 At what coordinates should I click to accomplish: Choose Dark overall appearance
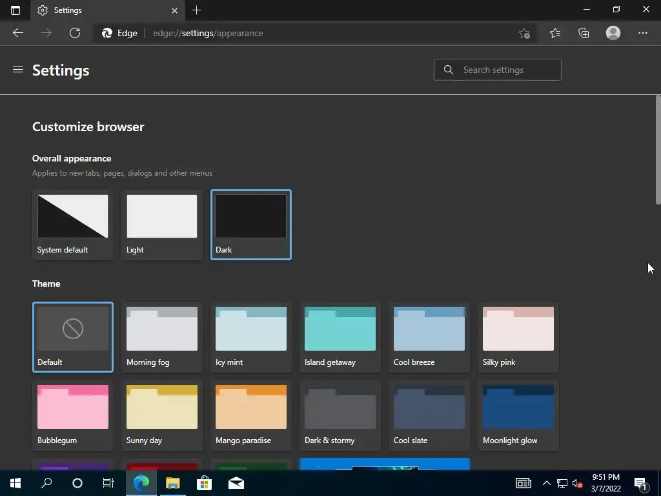coord(251,225)
